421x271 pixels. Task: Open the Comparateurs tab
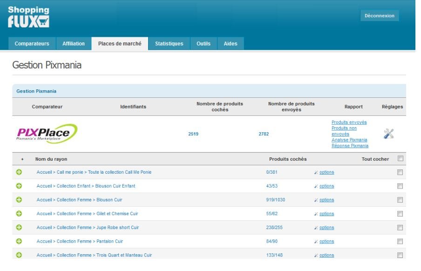[x=32, y=44]
